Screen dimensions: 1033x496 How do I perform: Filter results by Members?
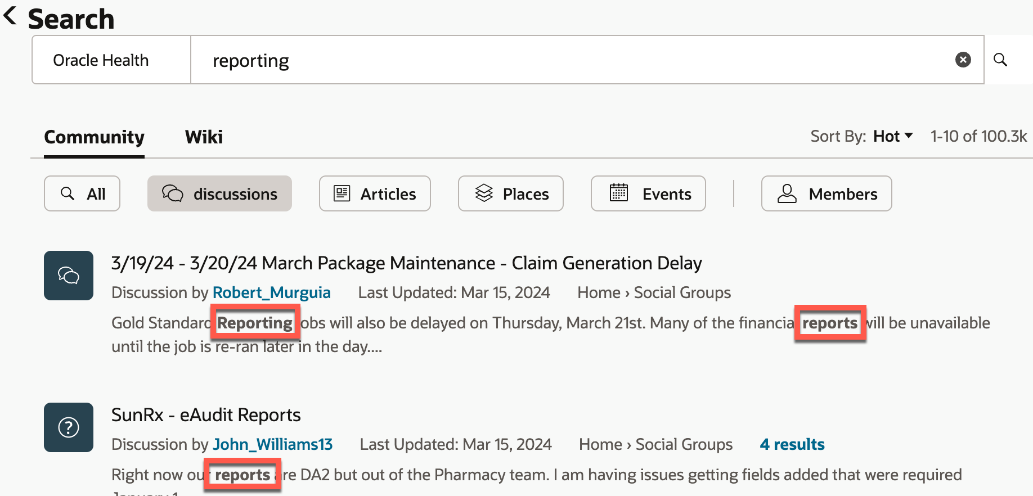(827, 193)
